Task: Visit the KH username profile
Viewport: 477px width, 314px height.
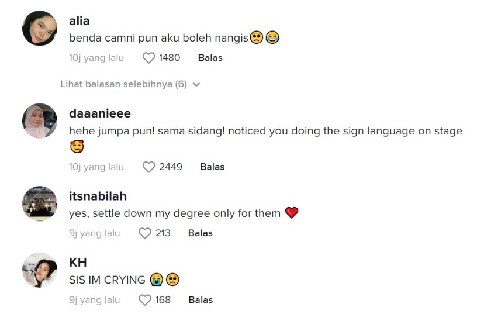Action: click(x=78, y=262)
